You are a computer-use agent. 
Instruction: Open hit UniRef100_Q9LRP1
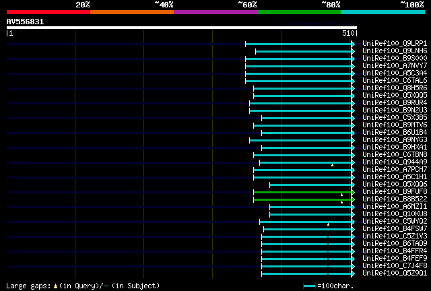pyautogui.click(x=395, y=44)
